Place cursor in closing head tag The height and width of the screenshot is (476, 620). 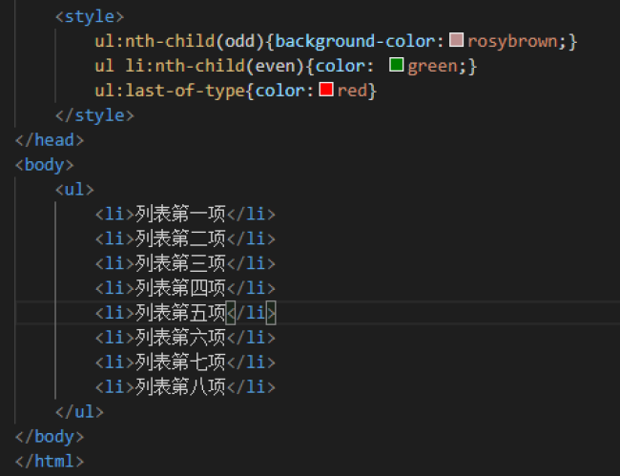(50, 140)
